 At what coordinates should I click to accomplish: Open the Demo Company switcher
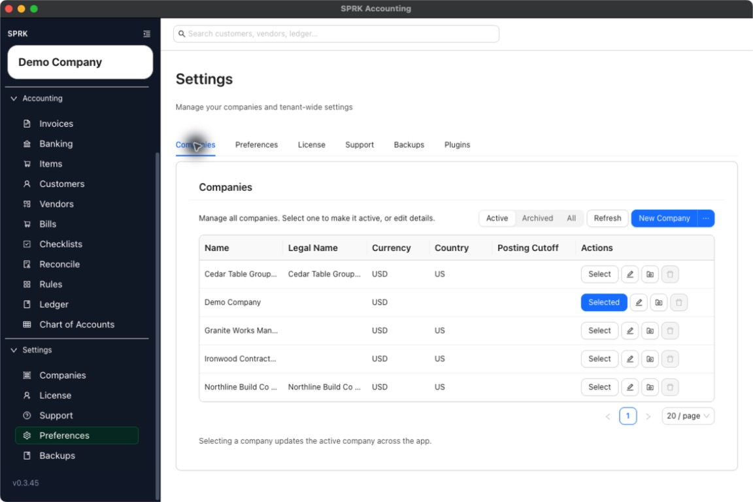80,63
